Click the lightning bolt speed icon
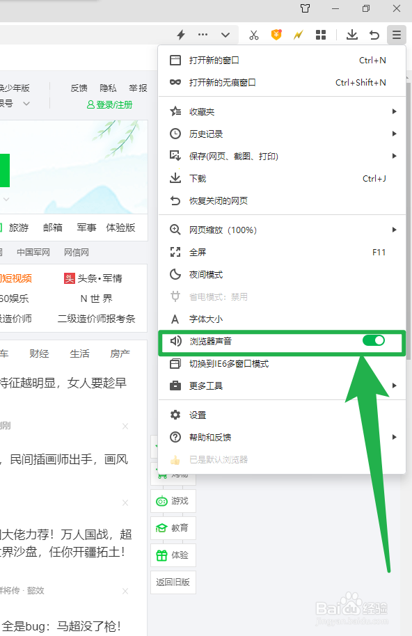412x636 pixels. coord(181,35)
